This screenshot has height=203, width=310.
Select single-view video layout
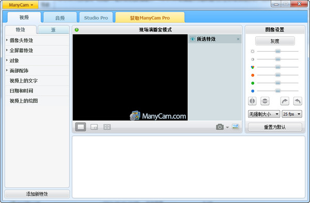click(81, 127)
